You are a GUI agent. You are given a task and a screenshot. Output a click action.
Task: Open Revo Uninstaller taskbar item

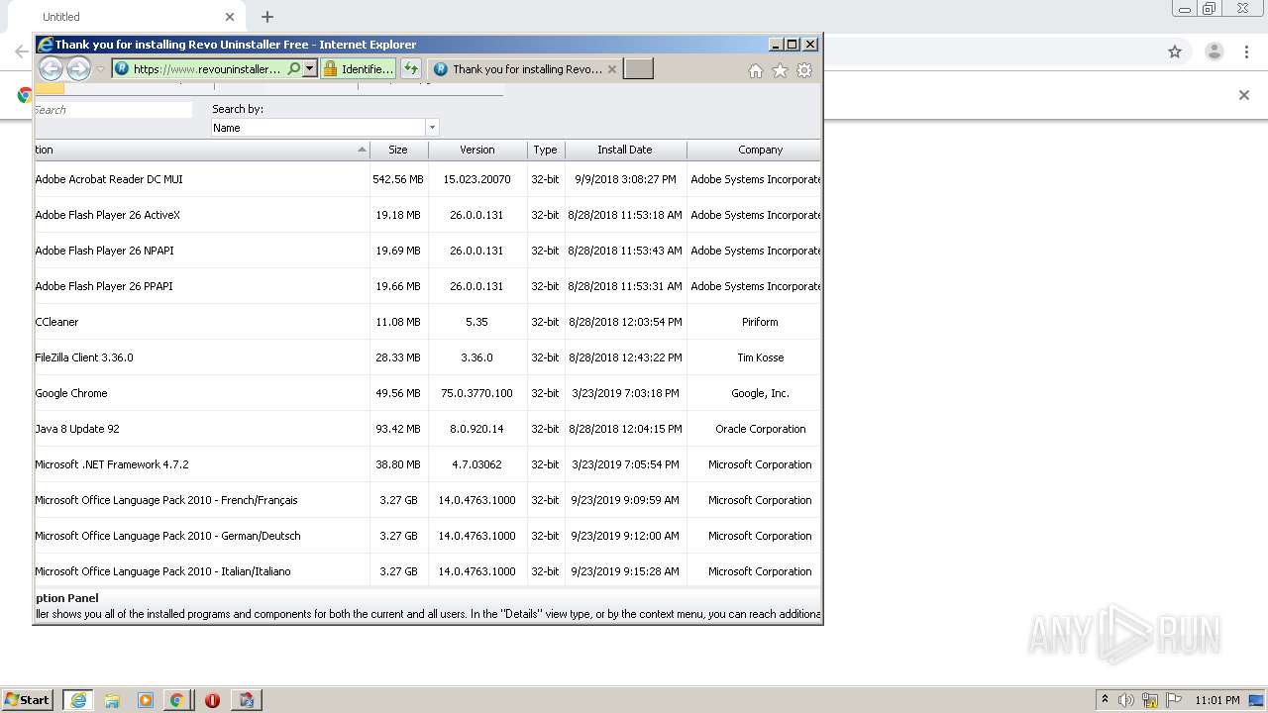(x=246, y=700)
